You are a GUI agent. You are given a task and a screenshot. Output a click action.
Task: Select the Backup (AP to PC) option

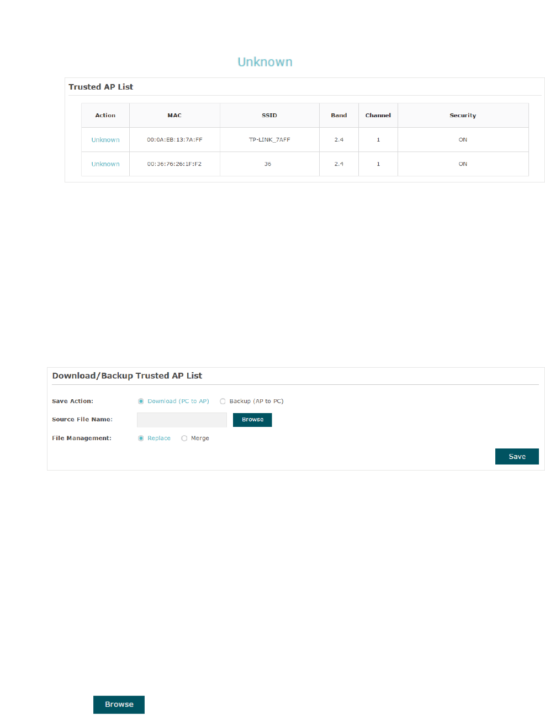[223, 401]
